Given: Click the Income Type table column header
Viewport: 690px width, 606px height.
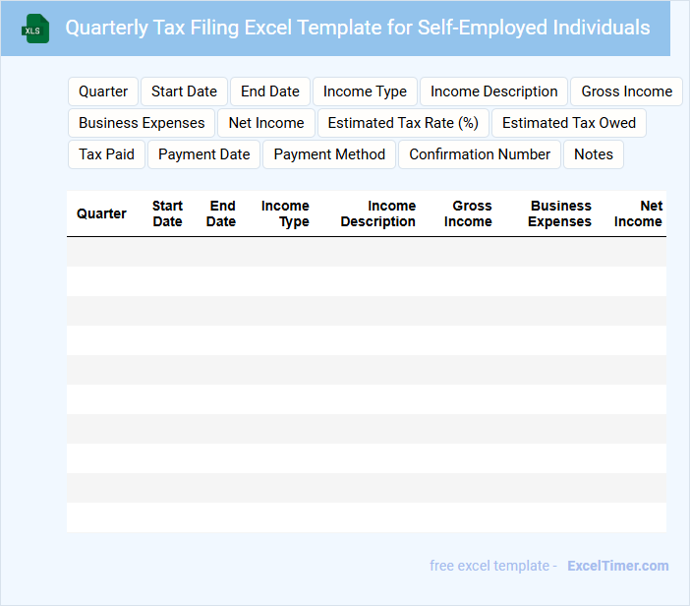Looking at the screenshot, I should (285, 213).
